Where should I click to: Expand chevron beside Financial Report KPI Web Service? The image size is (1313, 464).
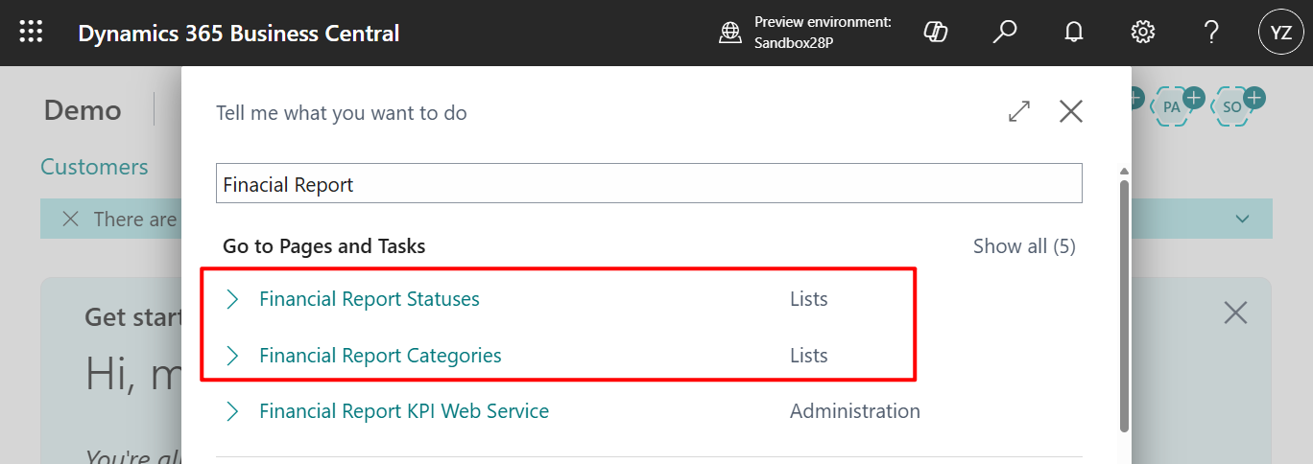coord(231,411)
